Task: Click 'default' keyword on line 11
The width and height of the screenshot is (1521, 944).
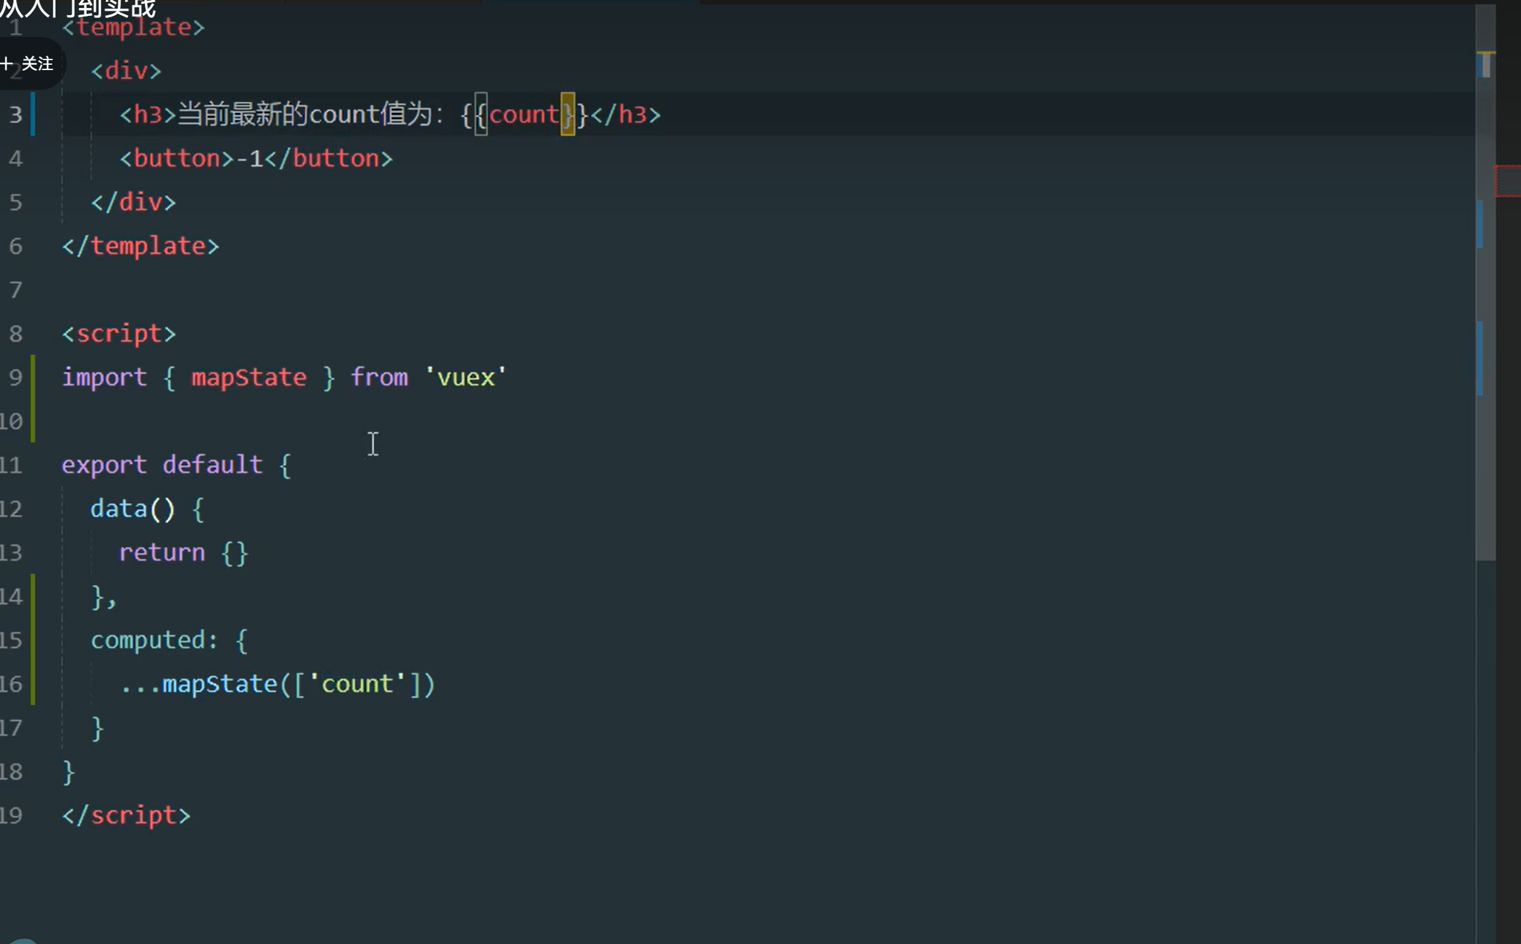Action: [212, 465]
